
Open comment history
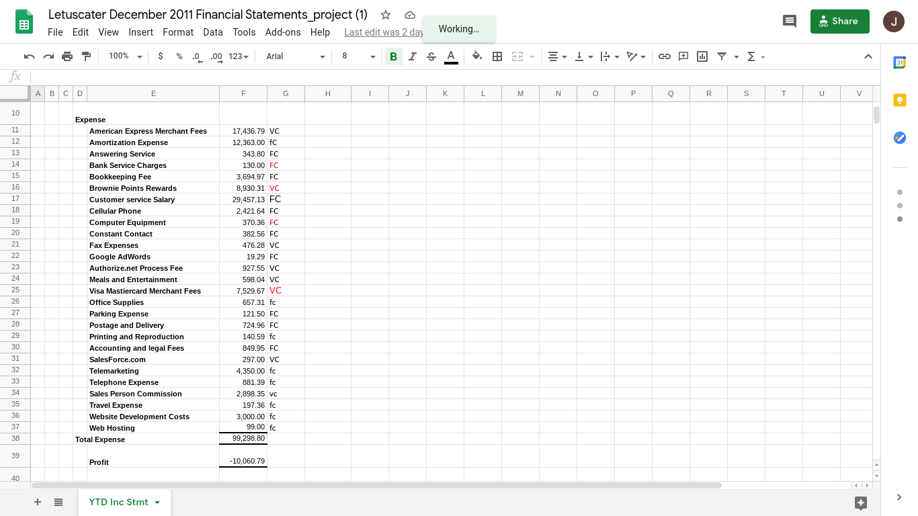(790, 21)
